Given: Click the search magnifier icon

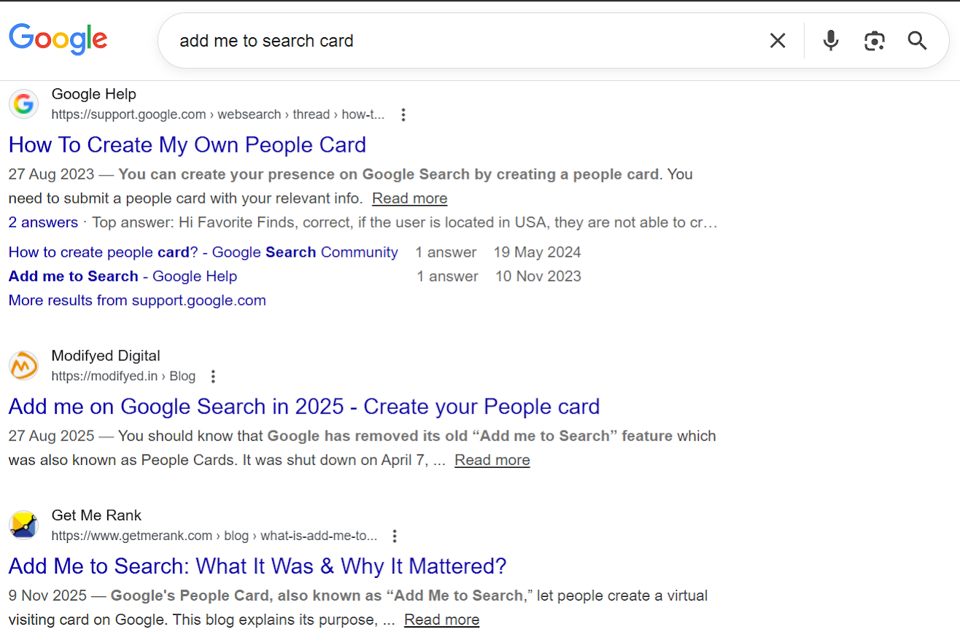Looking at the screenshot, I should pos(917,41).
